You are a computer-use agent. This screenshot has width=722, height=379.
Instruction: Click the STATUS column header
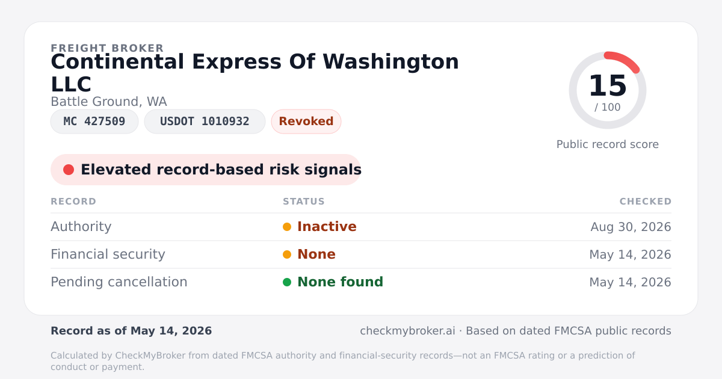pos(304,202)
